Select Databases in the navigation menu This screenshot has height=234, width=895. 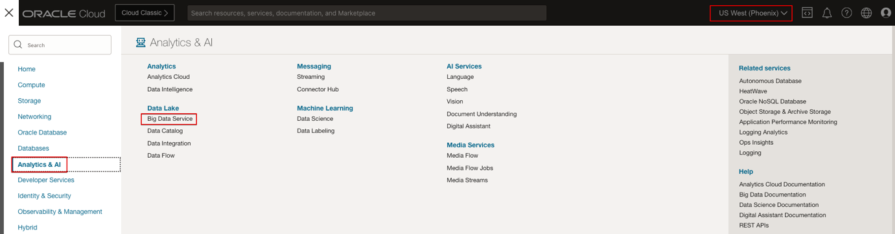point(33,148)
